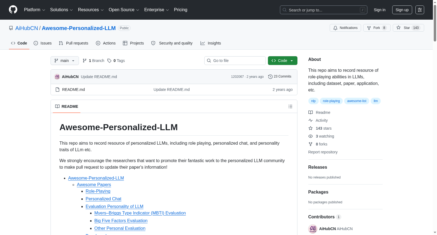Screen dimensions: 437x235
Task: Click the awesome-list topic tag
Action: 357,101
